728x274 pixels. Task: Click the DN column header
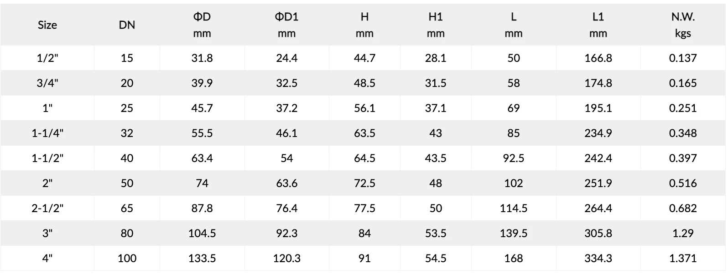tap(127, 25)
